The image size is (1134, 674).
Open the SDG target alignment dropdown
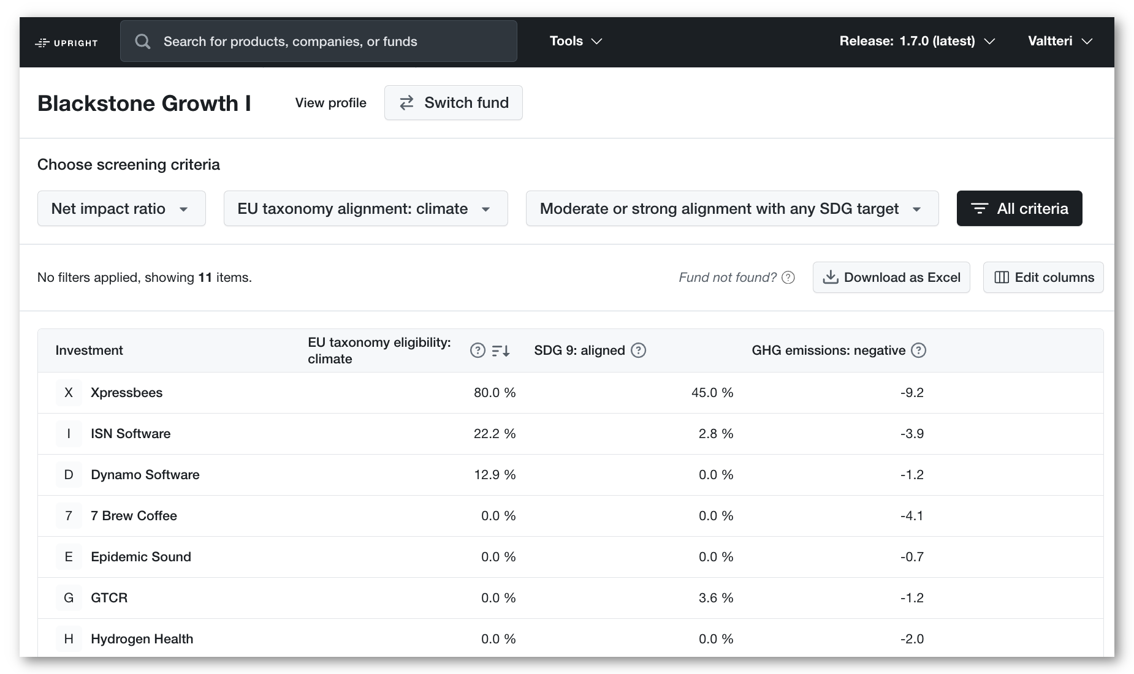[732, 208]
